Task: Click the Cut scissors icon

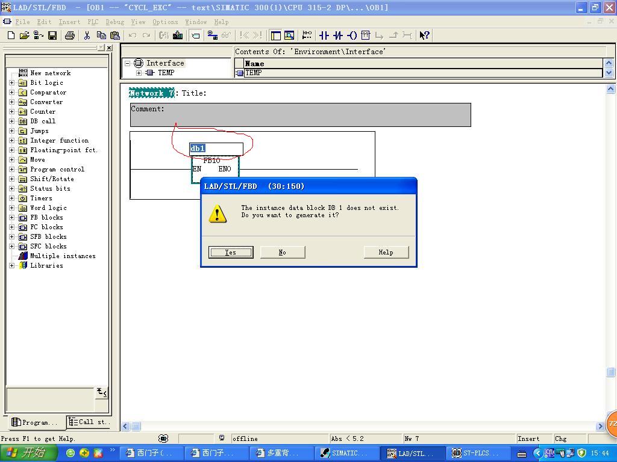Action: [x=87, y=35]
